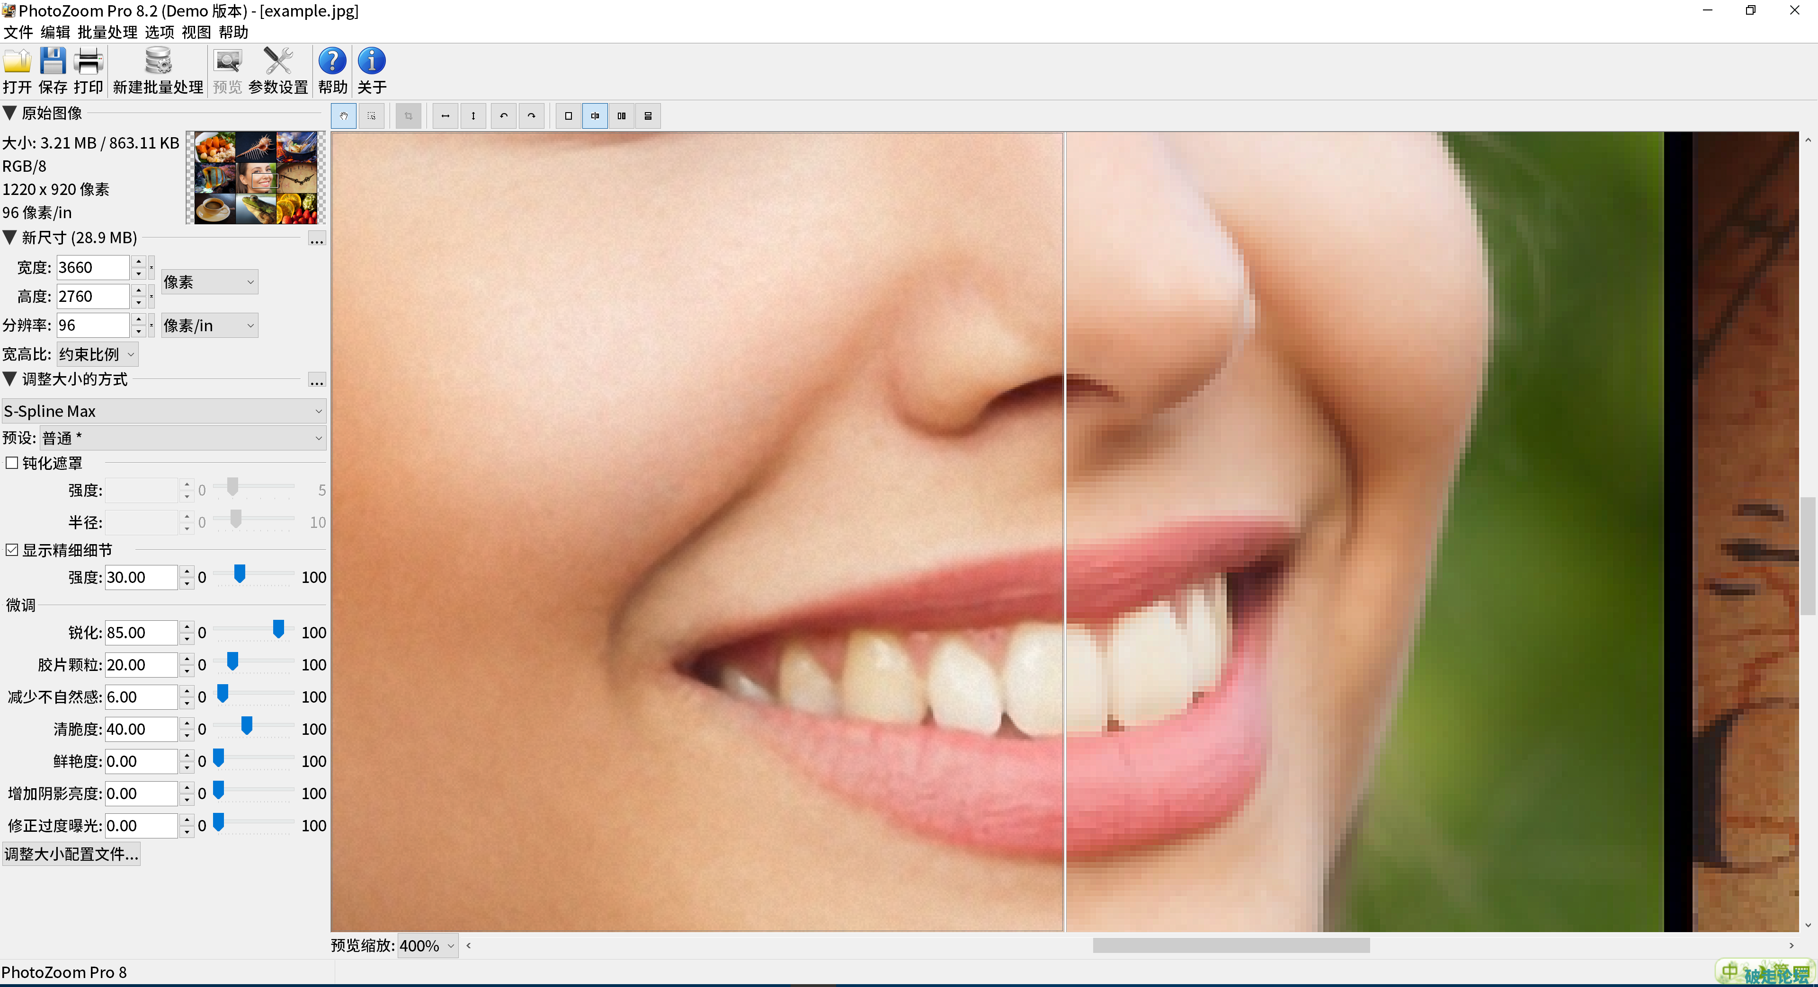The image size is (1818, 987).
Task: Open the 参数设置 preferences tool
Action: click(278, 70)
